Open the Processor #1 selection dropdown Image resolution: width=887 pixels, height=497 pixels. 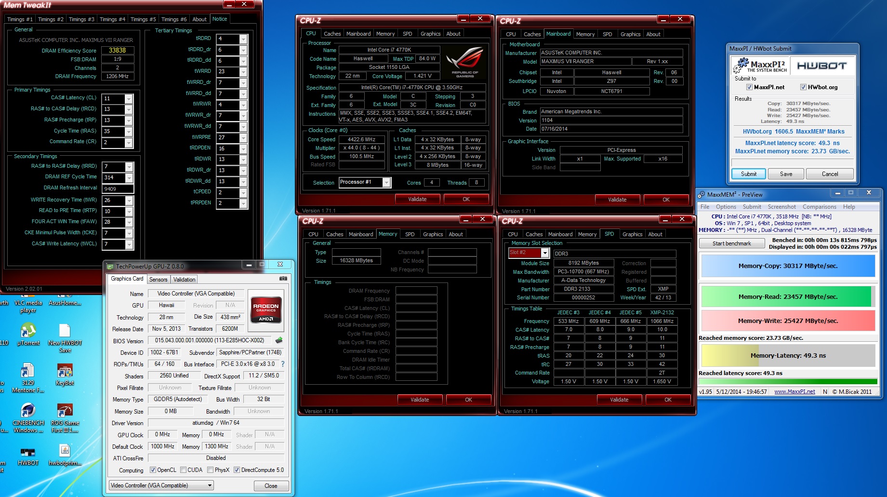pyautogui.click(x=386, y=182)
